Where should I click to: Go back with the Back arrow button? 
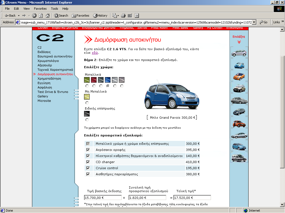[10, 16]
